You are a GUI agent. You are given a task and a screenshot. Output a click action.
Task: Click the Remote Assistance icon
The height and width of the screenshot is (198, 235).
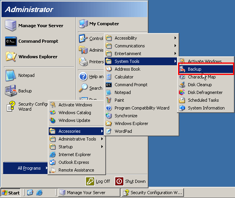pos(53,170)
